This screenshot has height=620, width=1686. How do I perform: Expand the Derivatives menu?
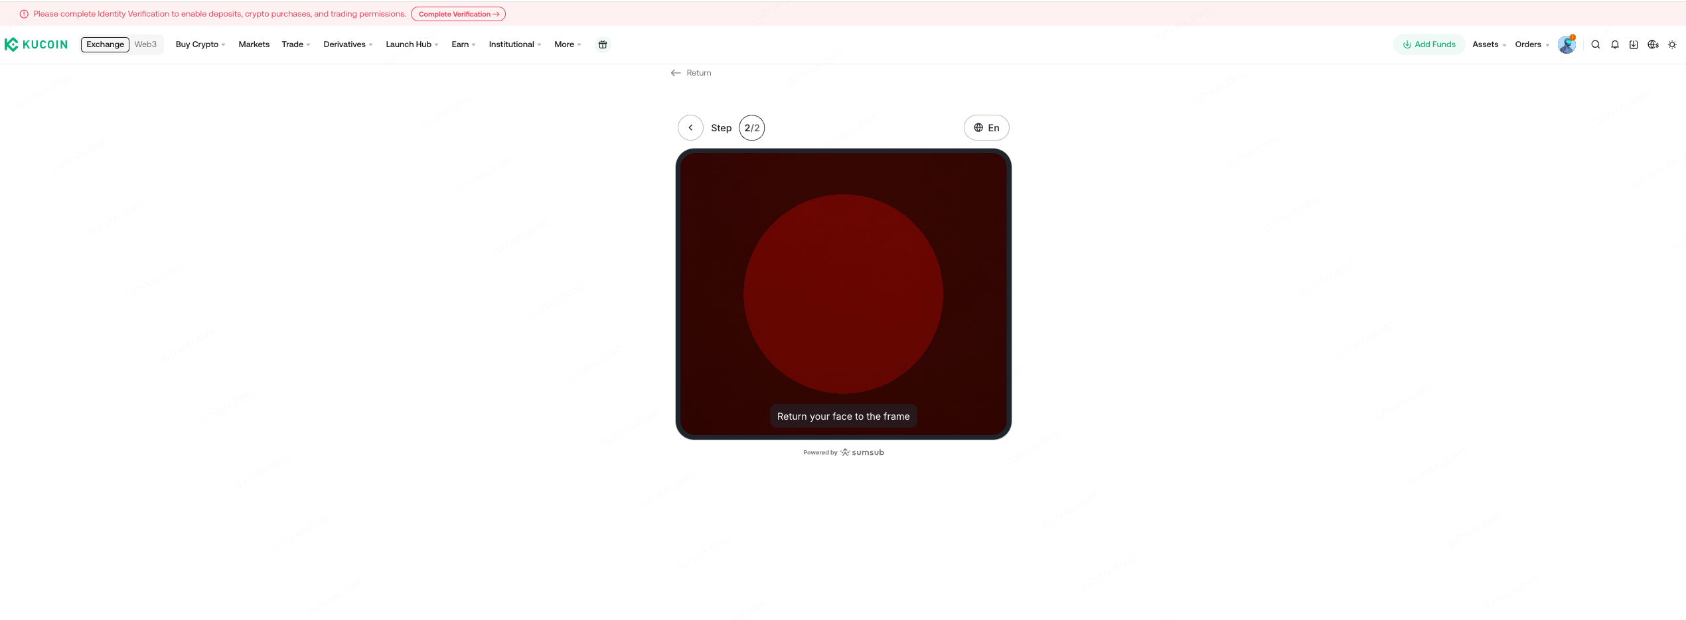tap(348, 44)
